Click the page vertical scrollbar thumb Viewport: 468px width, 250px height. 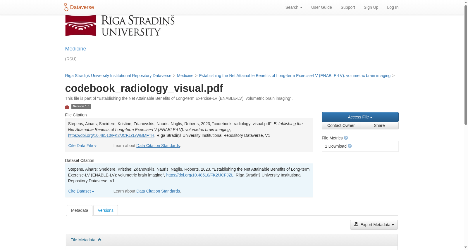pos(466,65)
